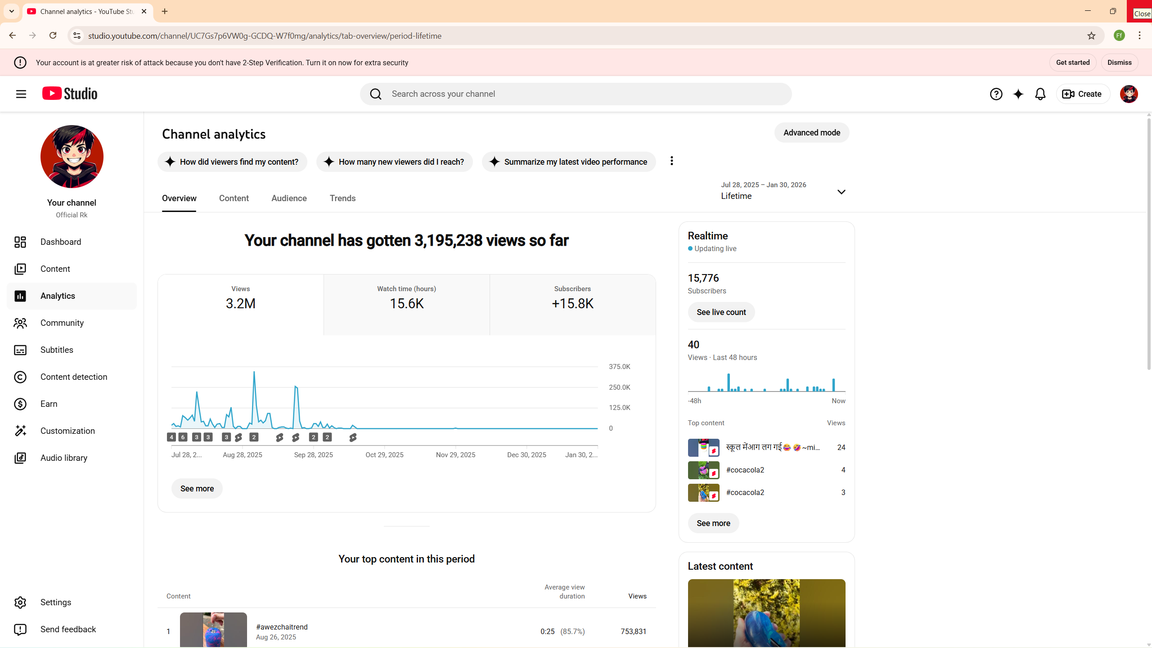Open the Ask Studio sparkle icon

(x=1018, y=94)
